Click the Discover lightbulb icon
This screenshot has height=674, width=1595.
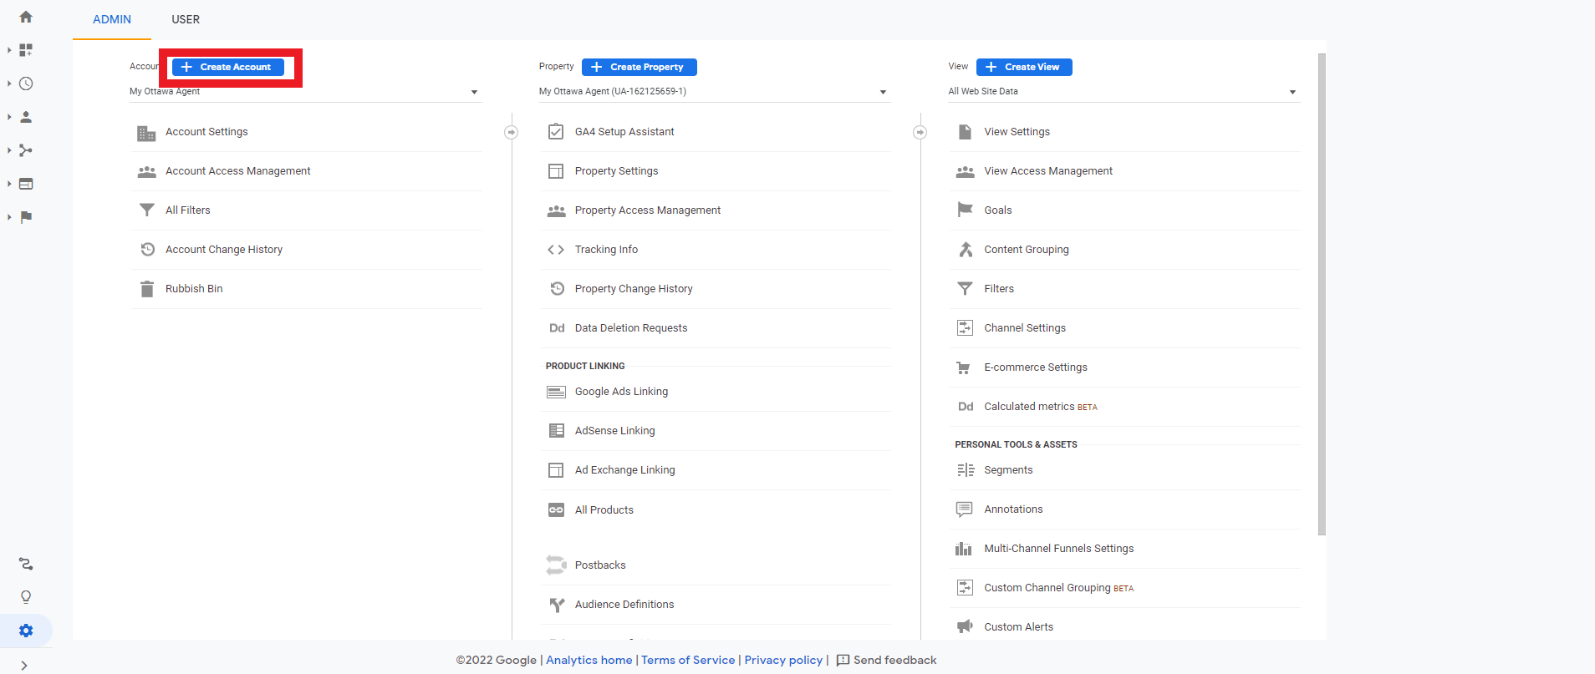click(x=26, y=597)
